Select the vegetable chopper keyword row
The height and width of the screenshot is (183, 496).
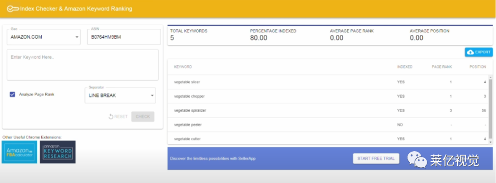point(328,96)
